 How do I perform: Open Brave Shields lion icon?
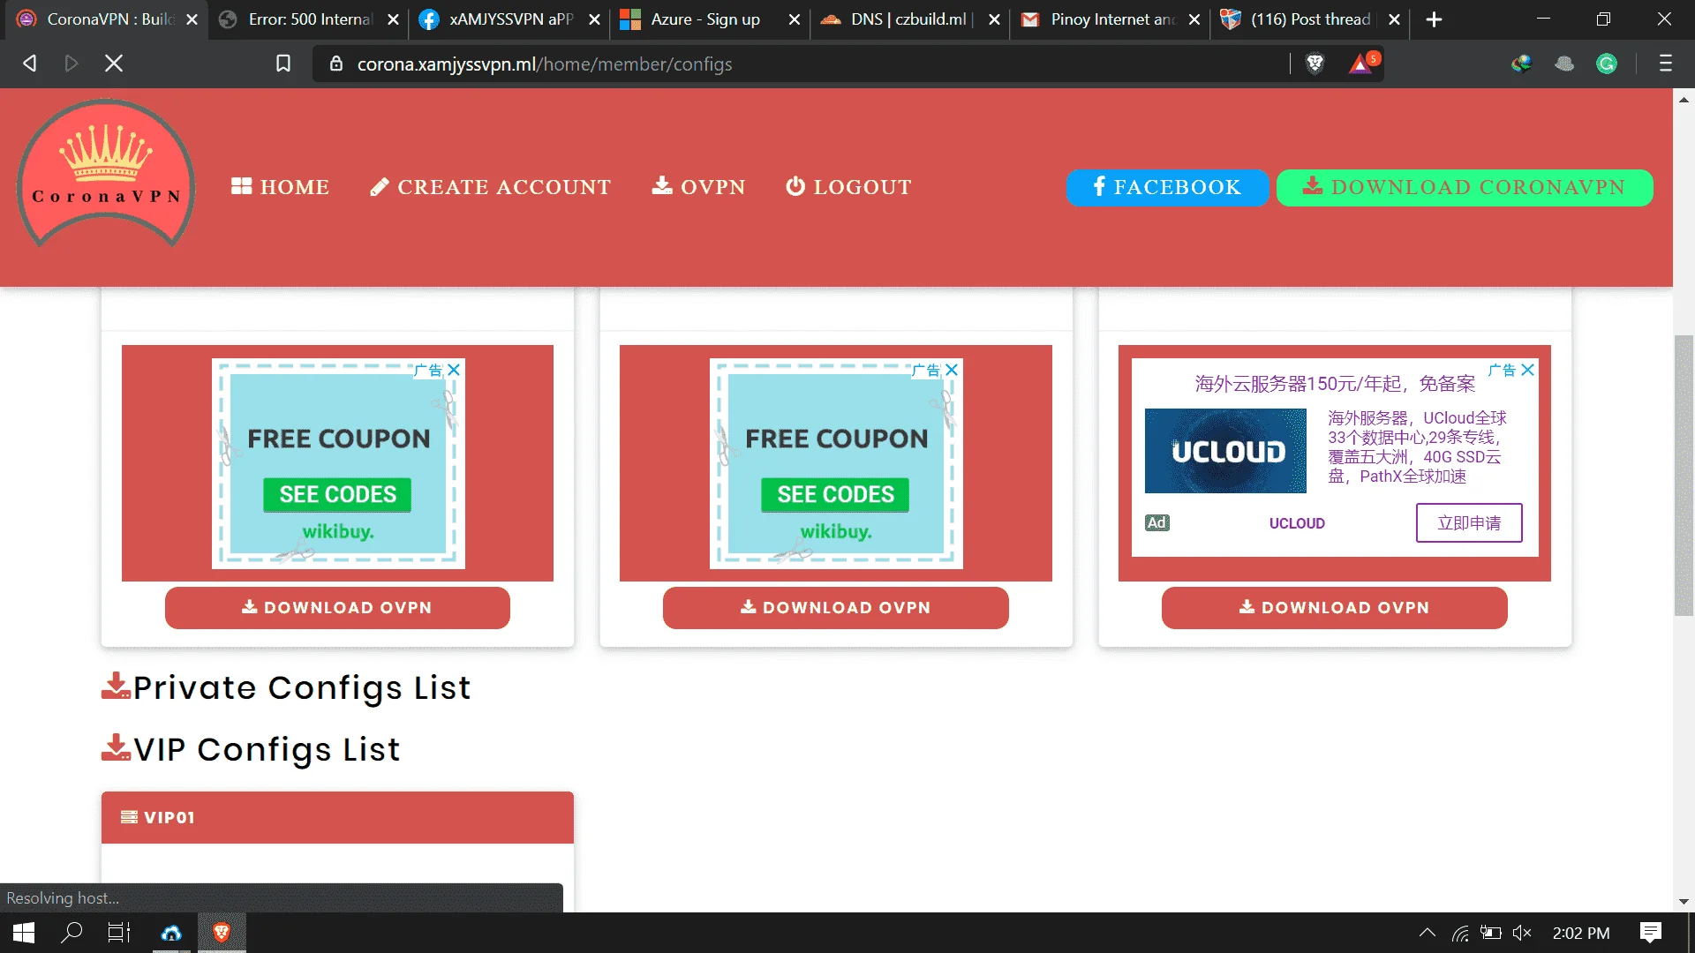click(x=1315, y=64)
